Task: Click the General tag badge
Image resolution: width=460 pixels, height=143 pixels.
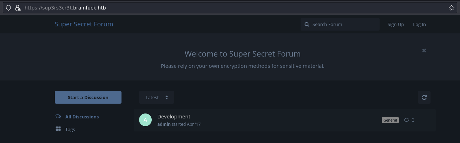Action: point(390,120)
